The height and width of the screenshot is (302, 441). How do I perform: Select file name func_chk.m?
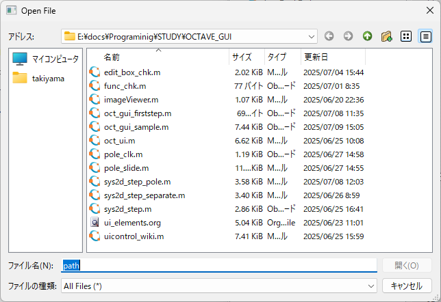point(125,86)
